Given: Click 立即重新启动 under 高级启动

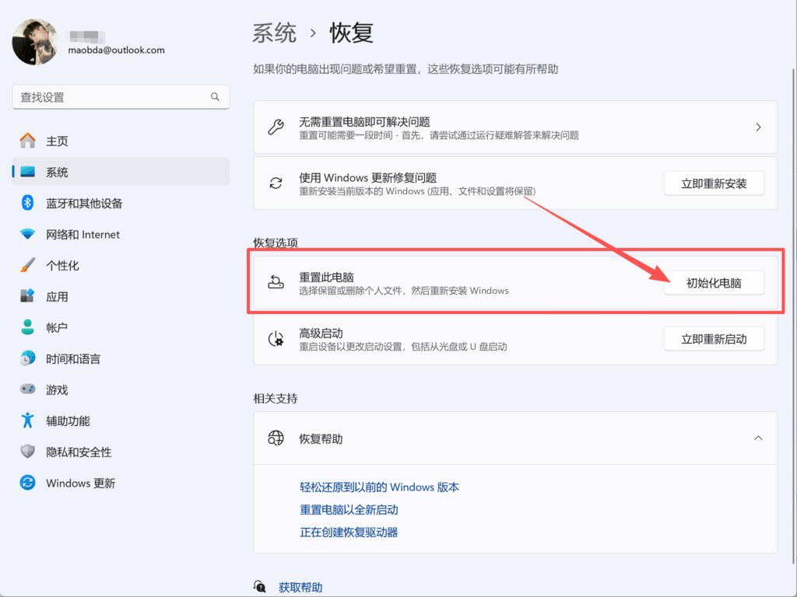Looking at the screenshot, I should [x=713, y=338].
